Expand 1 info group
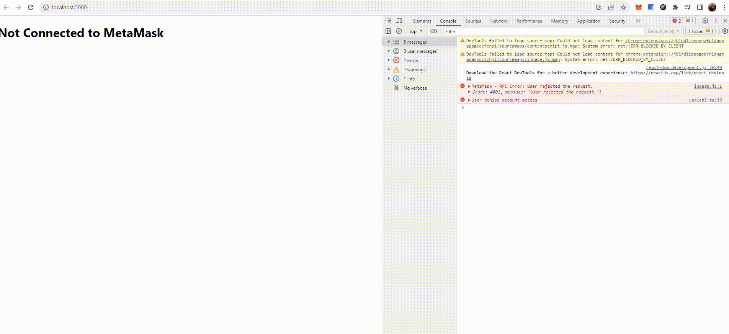The width and height of the screenshot is (729, 334). pos(388,79)
